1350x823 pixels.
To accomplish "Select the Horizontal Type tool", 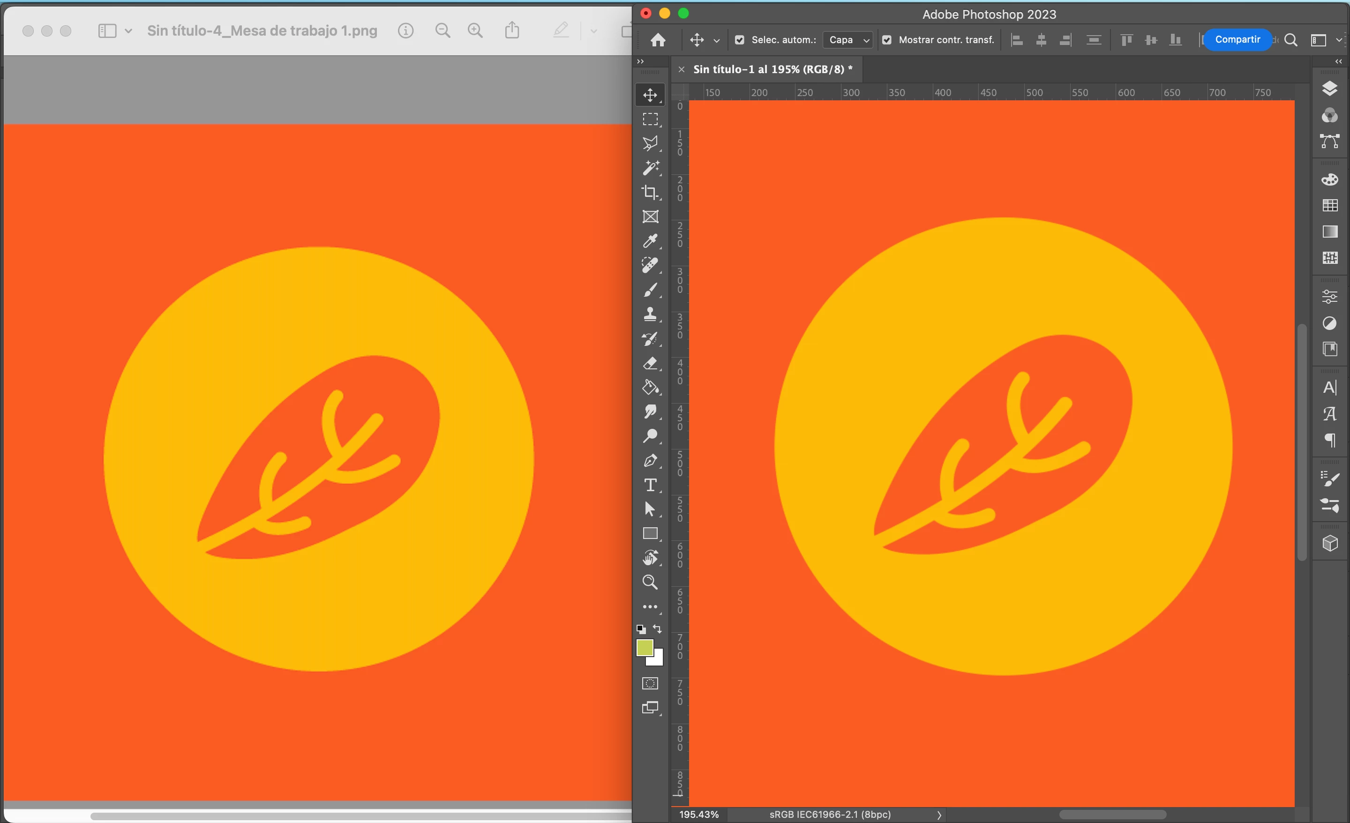I will tap(650, 485).
